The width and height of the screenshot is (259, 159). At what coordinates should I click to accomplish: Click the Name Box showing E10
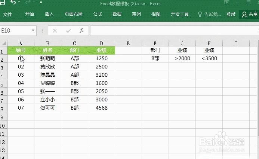point(15,31)
